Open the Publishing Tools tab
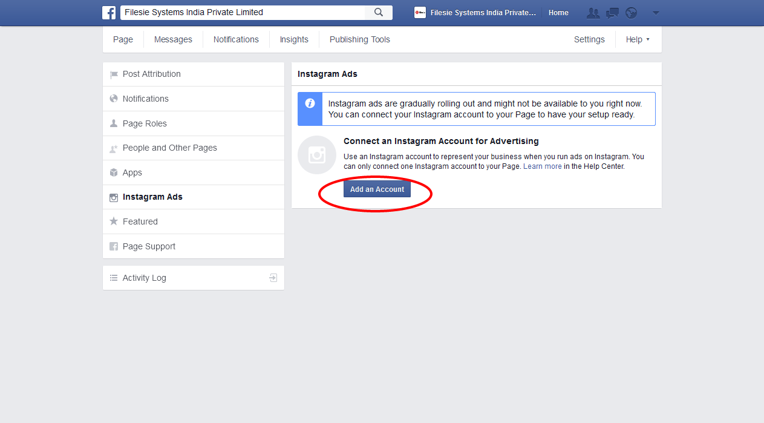The image size is (764, 423). (359, 39)
